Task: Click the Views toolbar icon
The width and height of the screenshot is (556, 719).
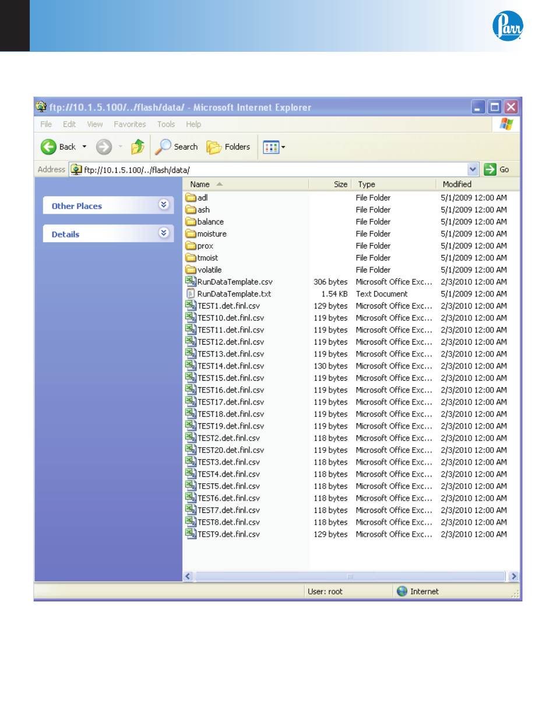Action: (x=271, y=147)
